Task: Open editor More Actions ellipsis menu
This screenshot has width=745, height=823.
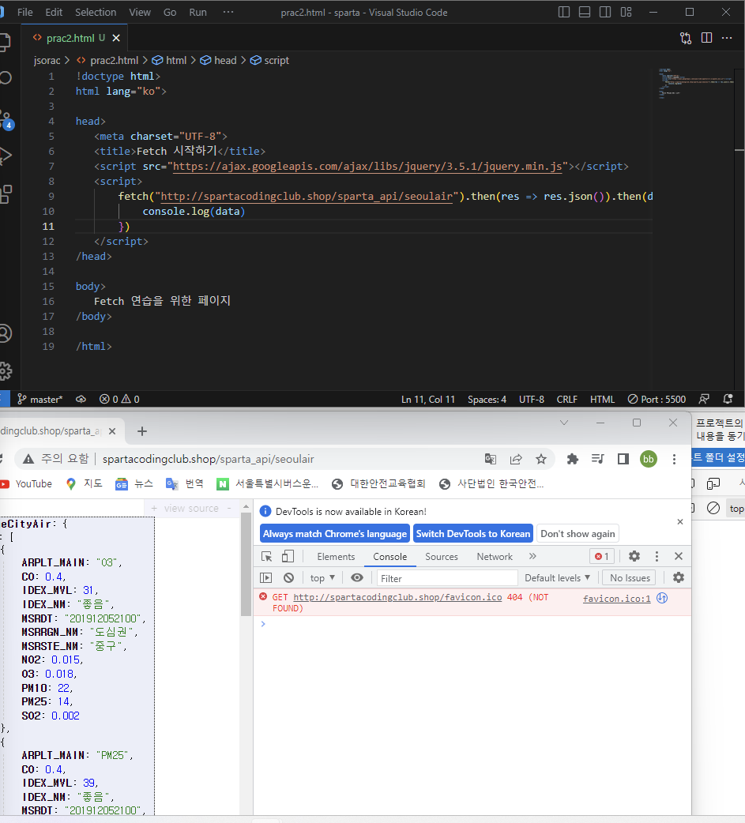Action: point(727,38)
